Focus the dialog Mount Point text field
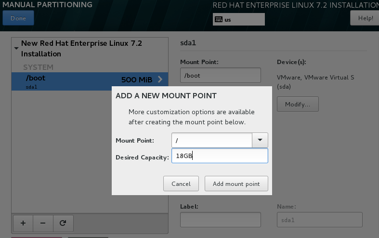The height and width of the screenshot is (238, 379). click(x=212, y=140)
